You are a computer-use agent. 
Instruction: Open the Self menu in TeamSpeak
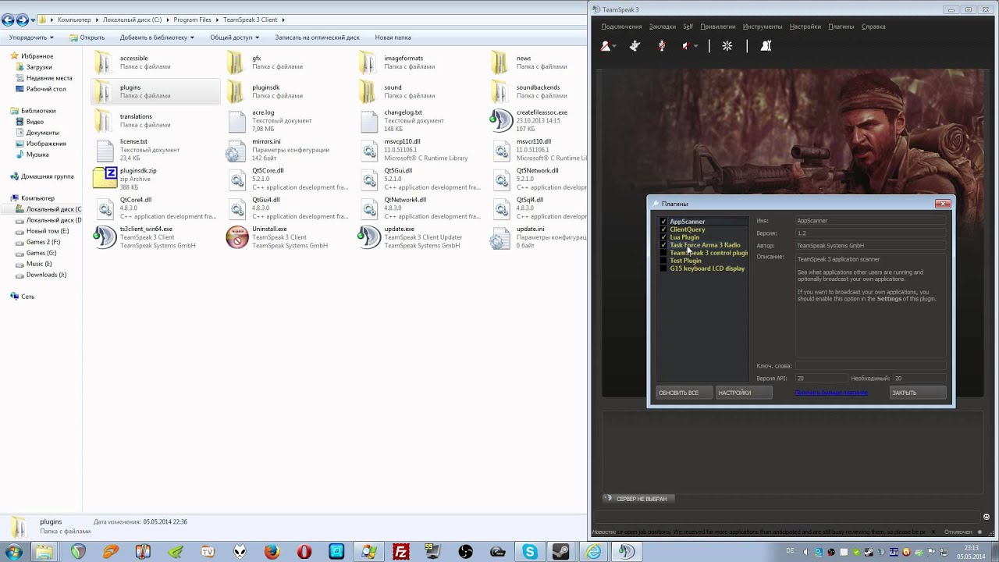tap(688, 27)
